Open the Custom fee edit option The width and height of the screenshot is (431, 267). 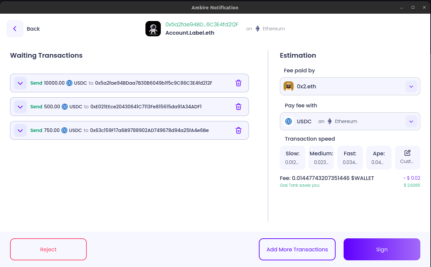pos(408,157)
